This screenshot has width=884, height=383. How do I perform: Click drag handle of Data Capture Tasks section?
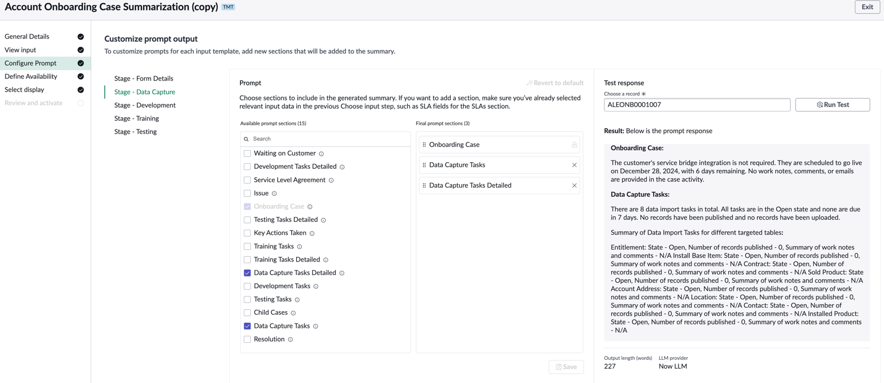(x=424, y=165)
